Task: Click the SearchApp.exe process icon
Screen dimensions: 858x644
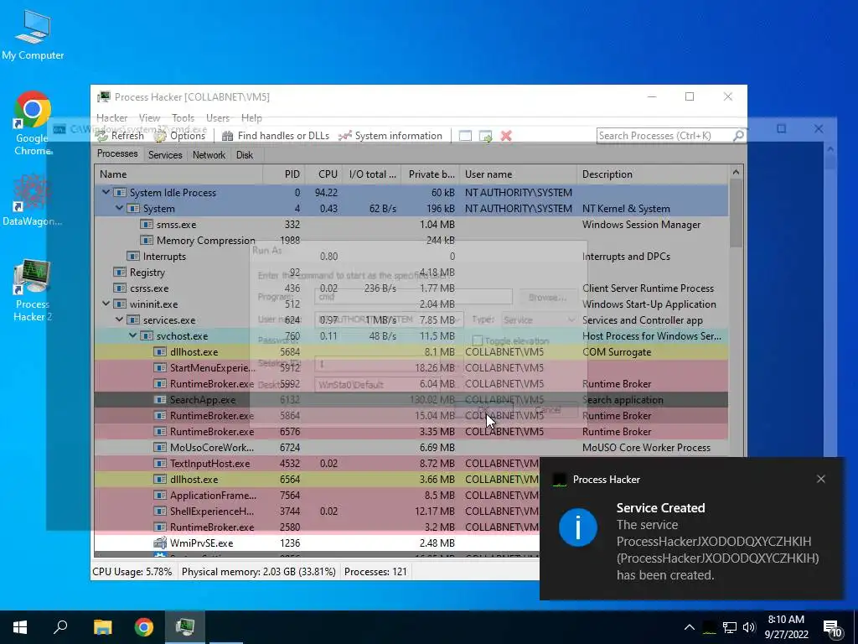Action: tap(160, 399)
